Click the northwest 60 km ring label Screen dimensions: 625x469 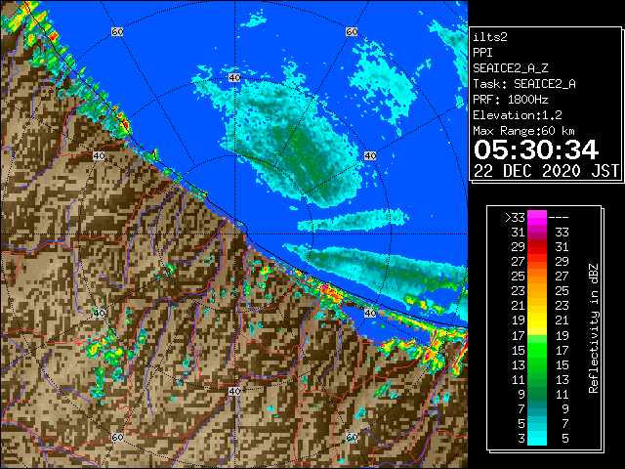(117, 31)
